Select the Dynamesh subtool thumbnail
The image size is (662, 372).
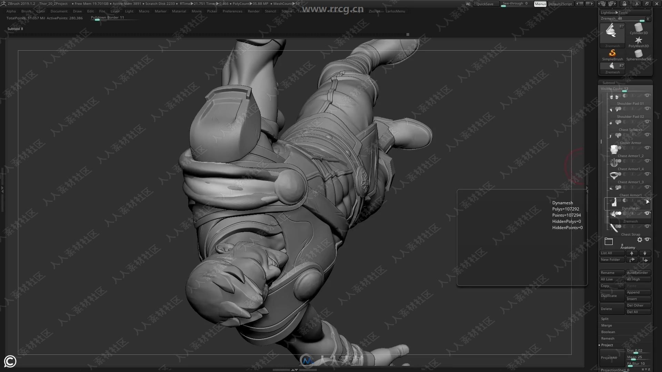(614, 203)
